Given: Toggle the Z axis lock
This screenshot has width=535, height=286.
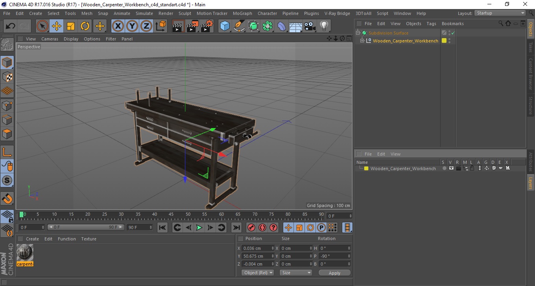Looking at the screenshot, I should [146, 26].
